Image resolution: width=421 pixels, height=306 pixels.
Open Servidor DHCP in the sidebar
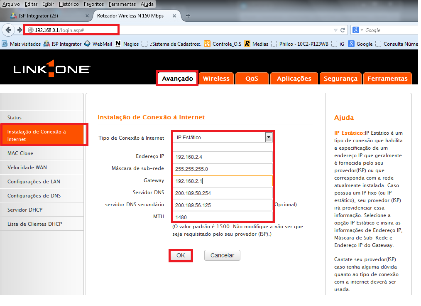pyautogui.click(x=42, y=210)
